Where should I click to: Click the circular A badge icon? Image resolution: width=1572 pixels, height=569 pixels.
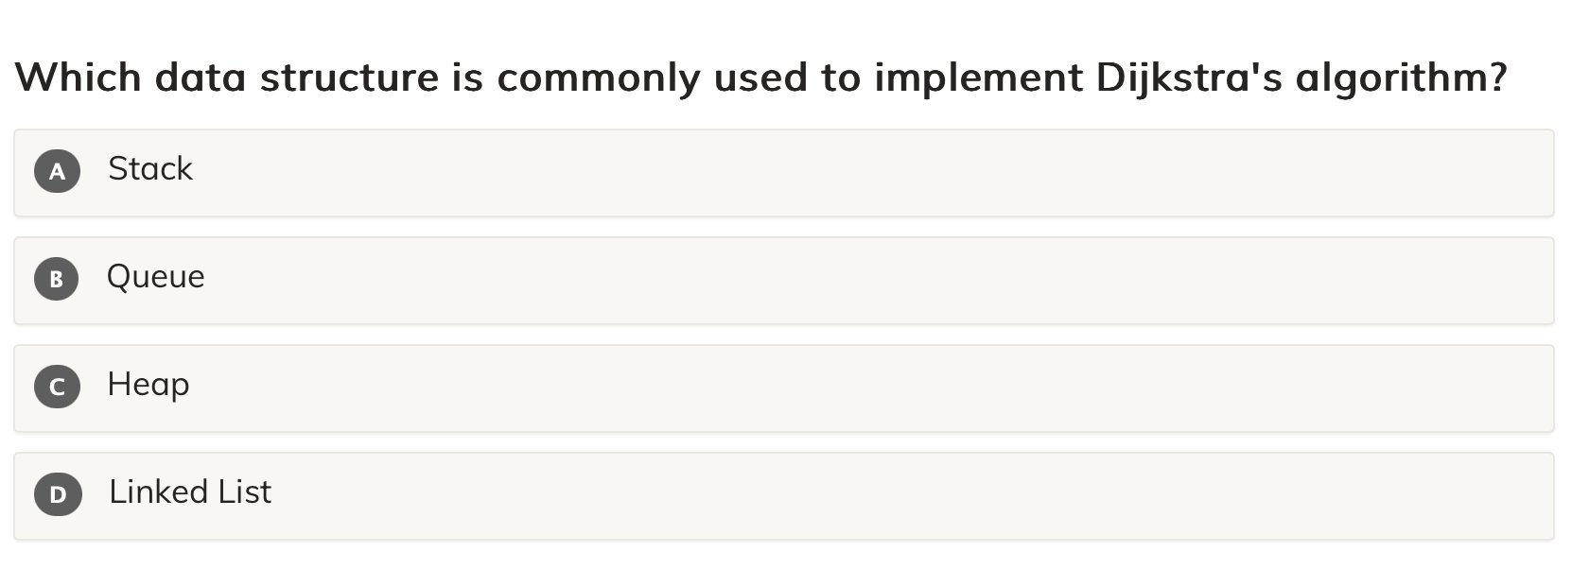tap(57, 171)
